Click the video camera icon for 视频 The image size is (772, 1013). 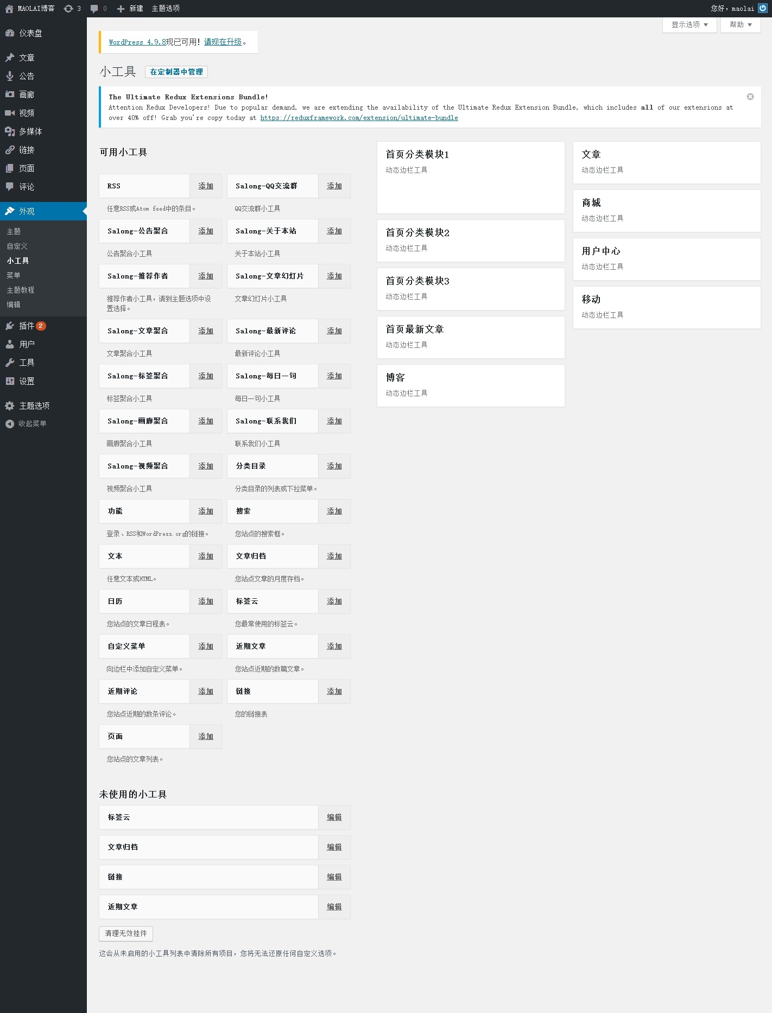[x=10, y=113]
